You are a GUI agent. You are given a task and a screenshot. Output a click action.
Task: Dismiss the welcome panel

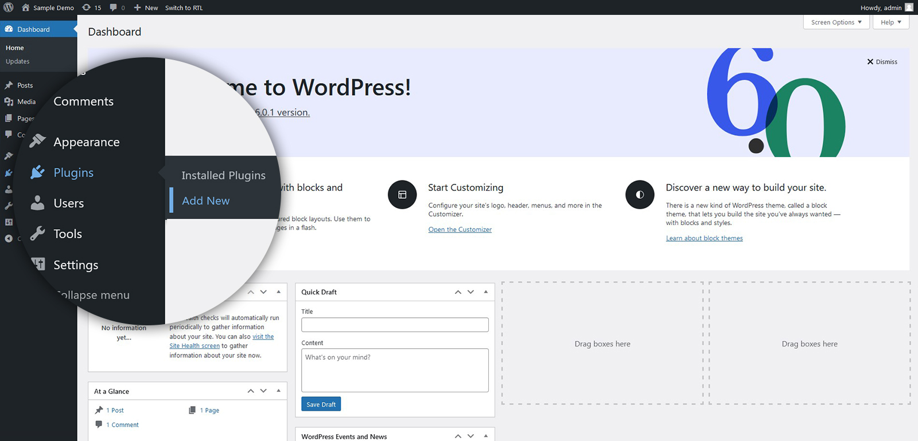[x=882, y=62]
